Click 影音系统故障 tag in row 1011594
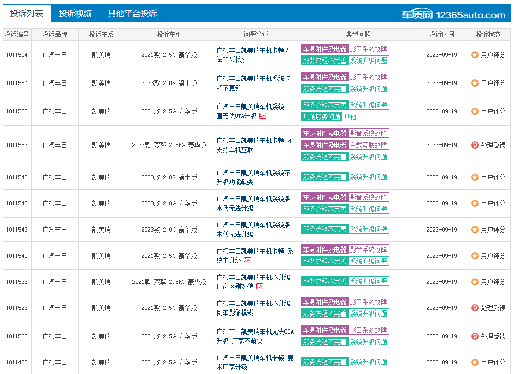The width and height of the screenshot is (515, 374). pyautogui.click(x=369, y=49)
